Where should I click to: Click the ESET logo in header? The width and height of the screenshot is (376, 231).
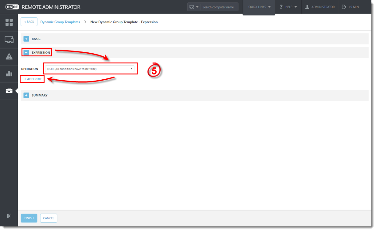[x=12, y=7]
